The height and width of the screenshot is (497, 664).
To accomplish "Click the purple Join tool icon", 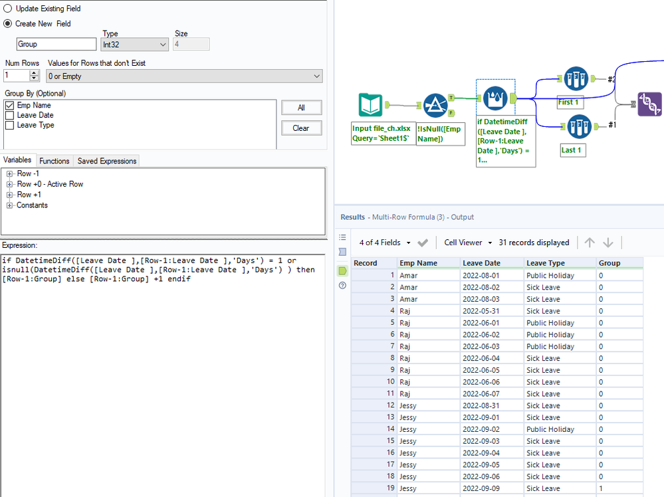I will click(650, 104).
